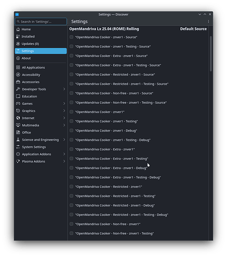Expand the Science and Engineering arrow

64,140
